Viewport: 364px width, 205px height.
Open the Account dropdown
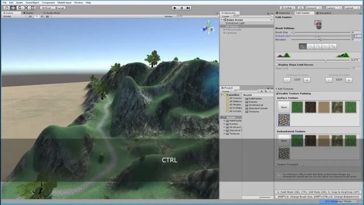click(314, 8)
